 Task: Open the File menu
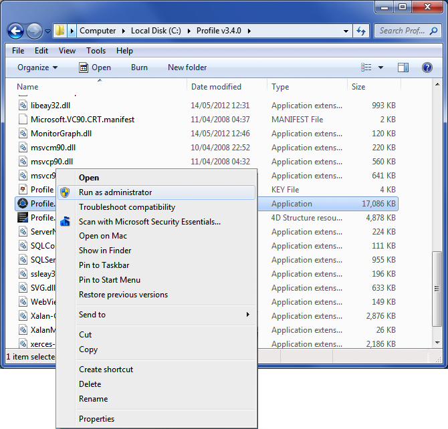tap(18, 51)
